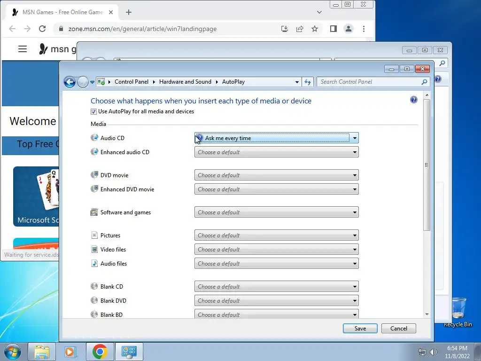
Task: Click Chrome icon in taskbar
Action: coord(100,352)
